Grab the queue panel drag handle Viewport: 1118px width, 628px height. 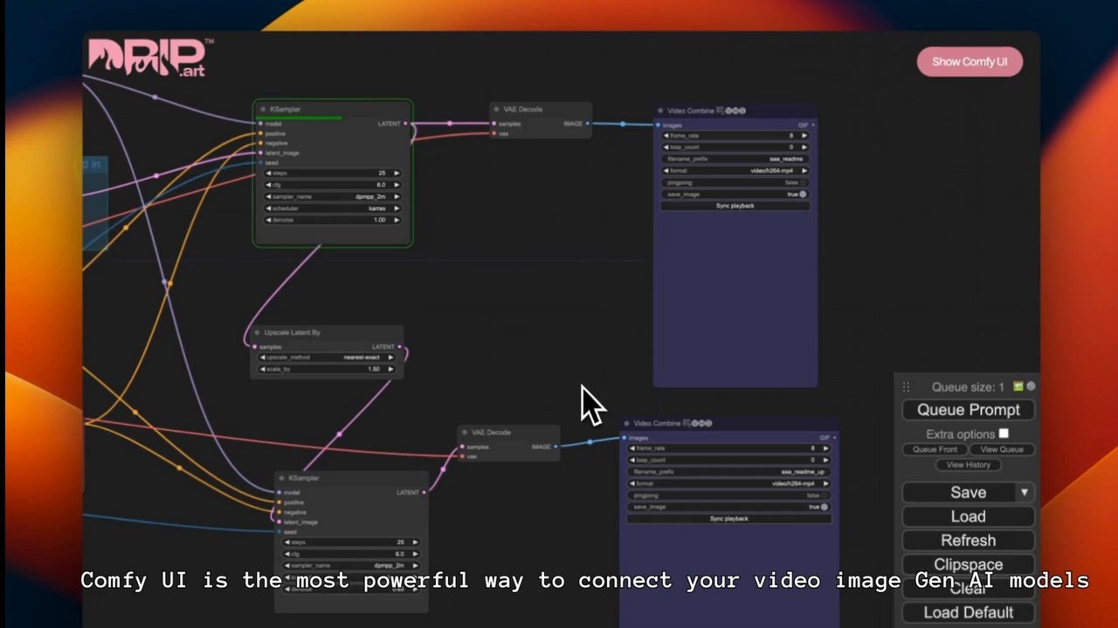tap(906, 387)
